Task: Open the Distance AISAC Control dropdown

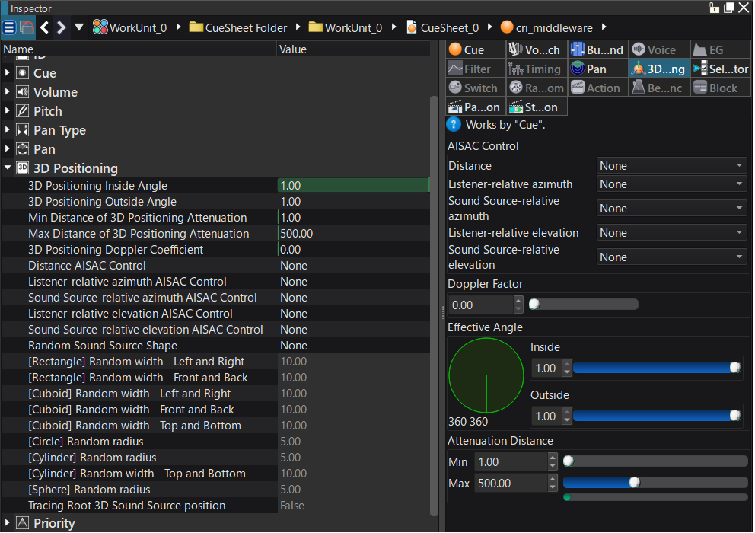Action: click(671, 166)
